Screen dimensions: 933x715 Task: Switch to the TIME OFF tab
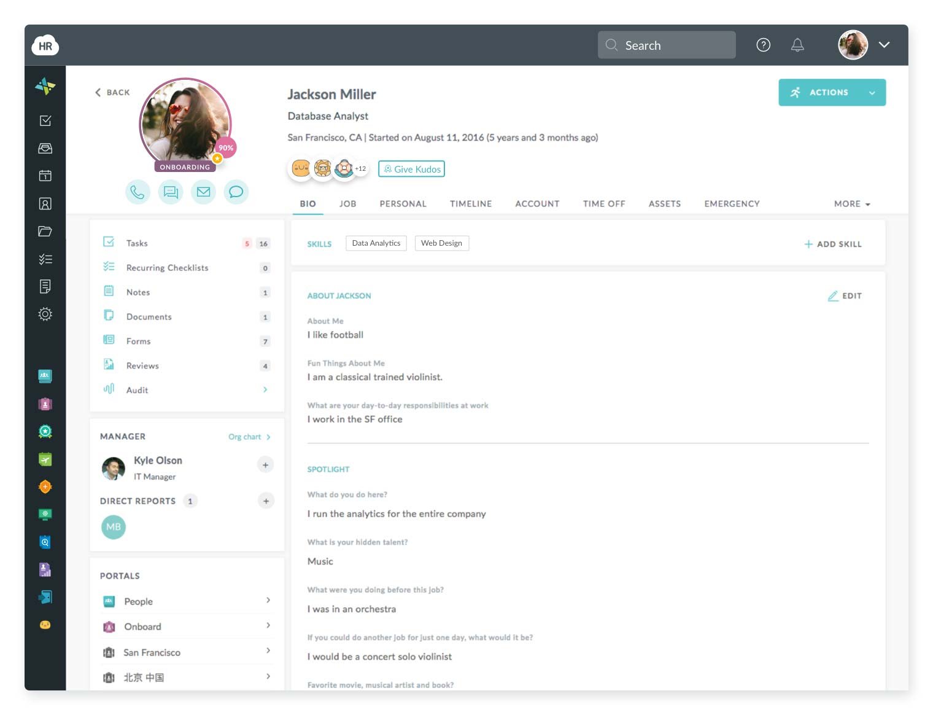pos(604,203)
